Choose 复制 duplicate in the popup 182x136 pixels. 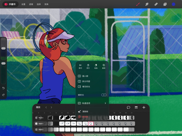(104, 67)
